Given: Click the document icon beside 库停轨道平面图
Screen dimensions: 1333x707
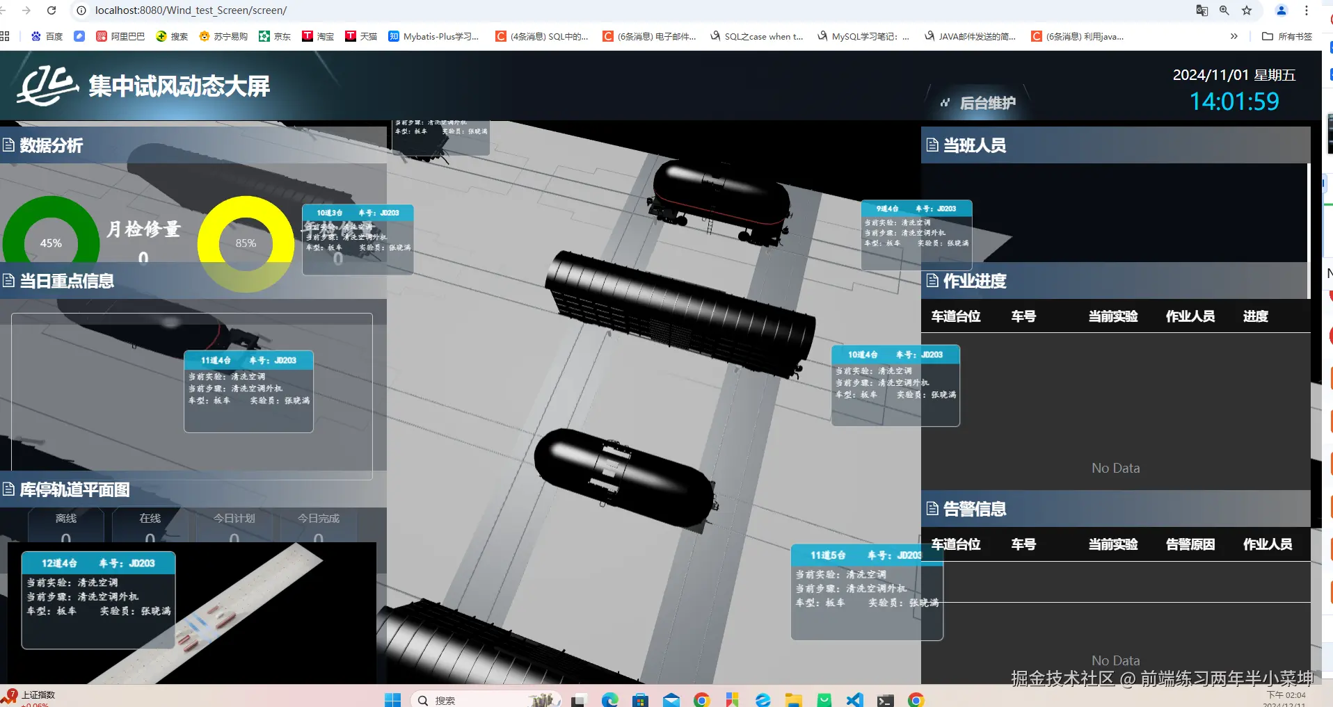Looking at the screenshot, I should pos(8,489).
